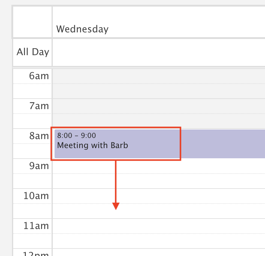Select the 7:30am half-hour slot
The width and height of the screenshot is (265, 256).
(x=159, y=121)
